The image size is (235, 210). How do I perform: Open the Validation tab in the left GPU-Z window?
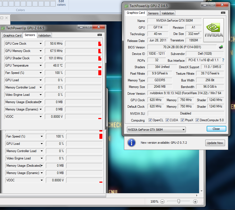coord(44,35)
